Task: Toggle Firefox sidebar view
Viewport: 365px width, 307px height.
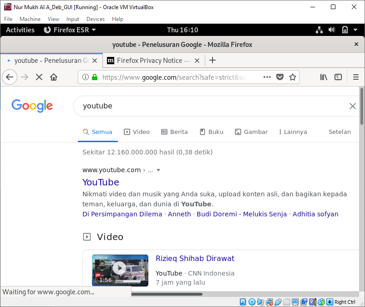Action: tap(338, 77)
